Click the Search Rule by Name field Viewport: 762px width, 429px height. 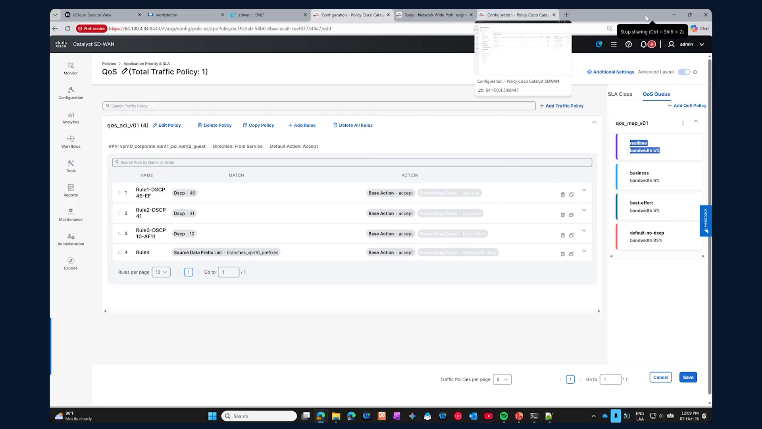[352, 162]
